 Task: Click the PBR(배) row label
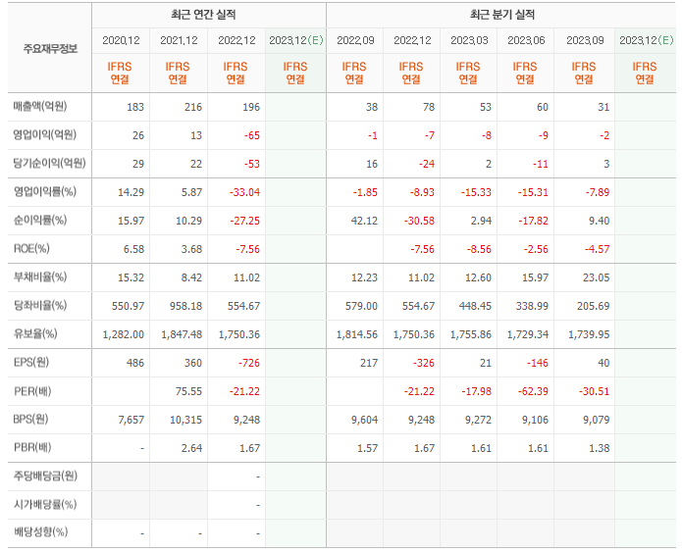pyautogui.click(x=32, y=447)
